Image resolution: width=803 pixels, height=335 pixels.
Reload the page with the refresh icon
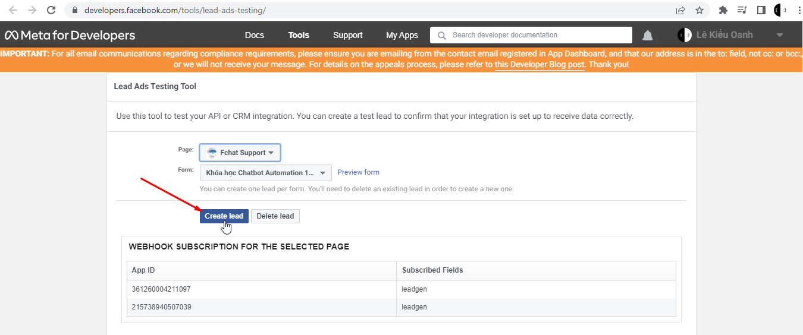pyautogui.click(x=51, y=10)
